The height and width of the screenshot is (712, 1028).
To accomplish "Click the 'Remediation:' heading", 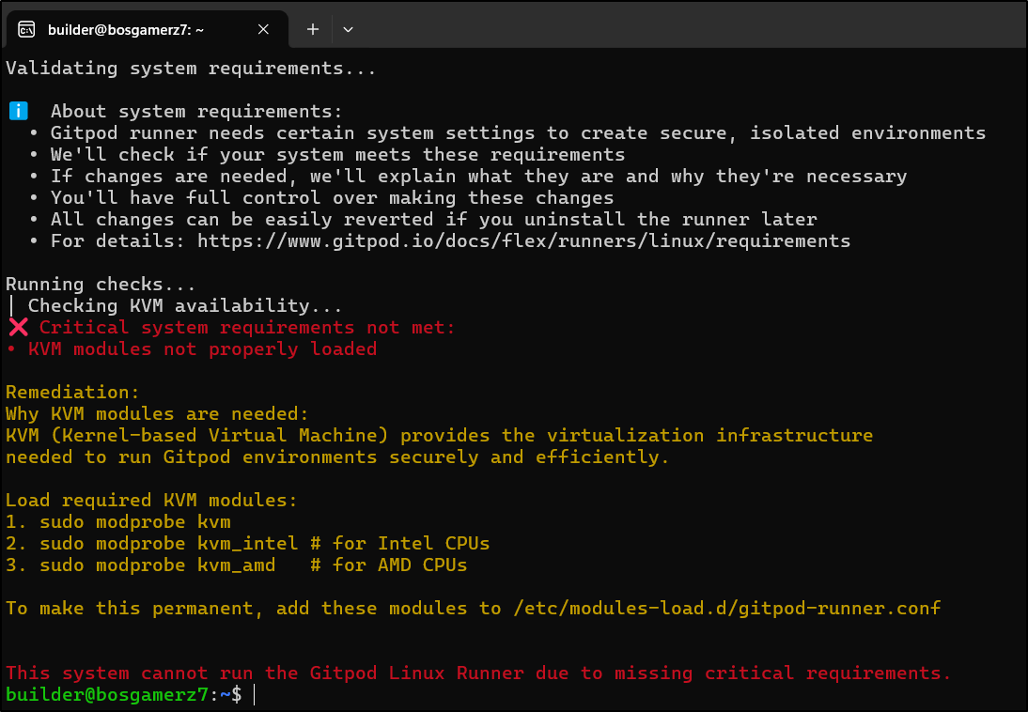I will pos(72,392).
